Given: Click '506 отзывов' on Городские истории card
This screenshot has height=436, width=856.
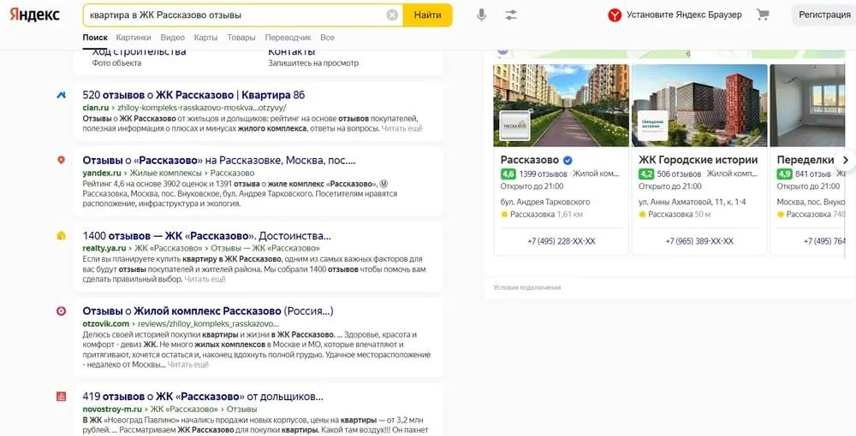Looking at the screenshot, I should 679,174.
